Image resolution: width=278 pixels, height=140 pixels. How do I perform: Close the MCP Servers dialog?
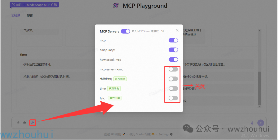point(177,30)
